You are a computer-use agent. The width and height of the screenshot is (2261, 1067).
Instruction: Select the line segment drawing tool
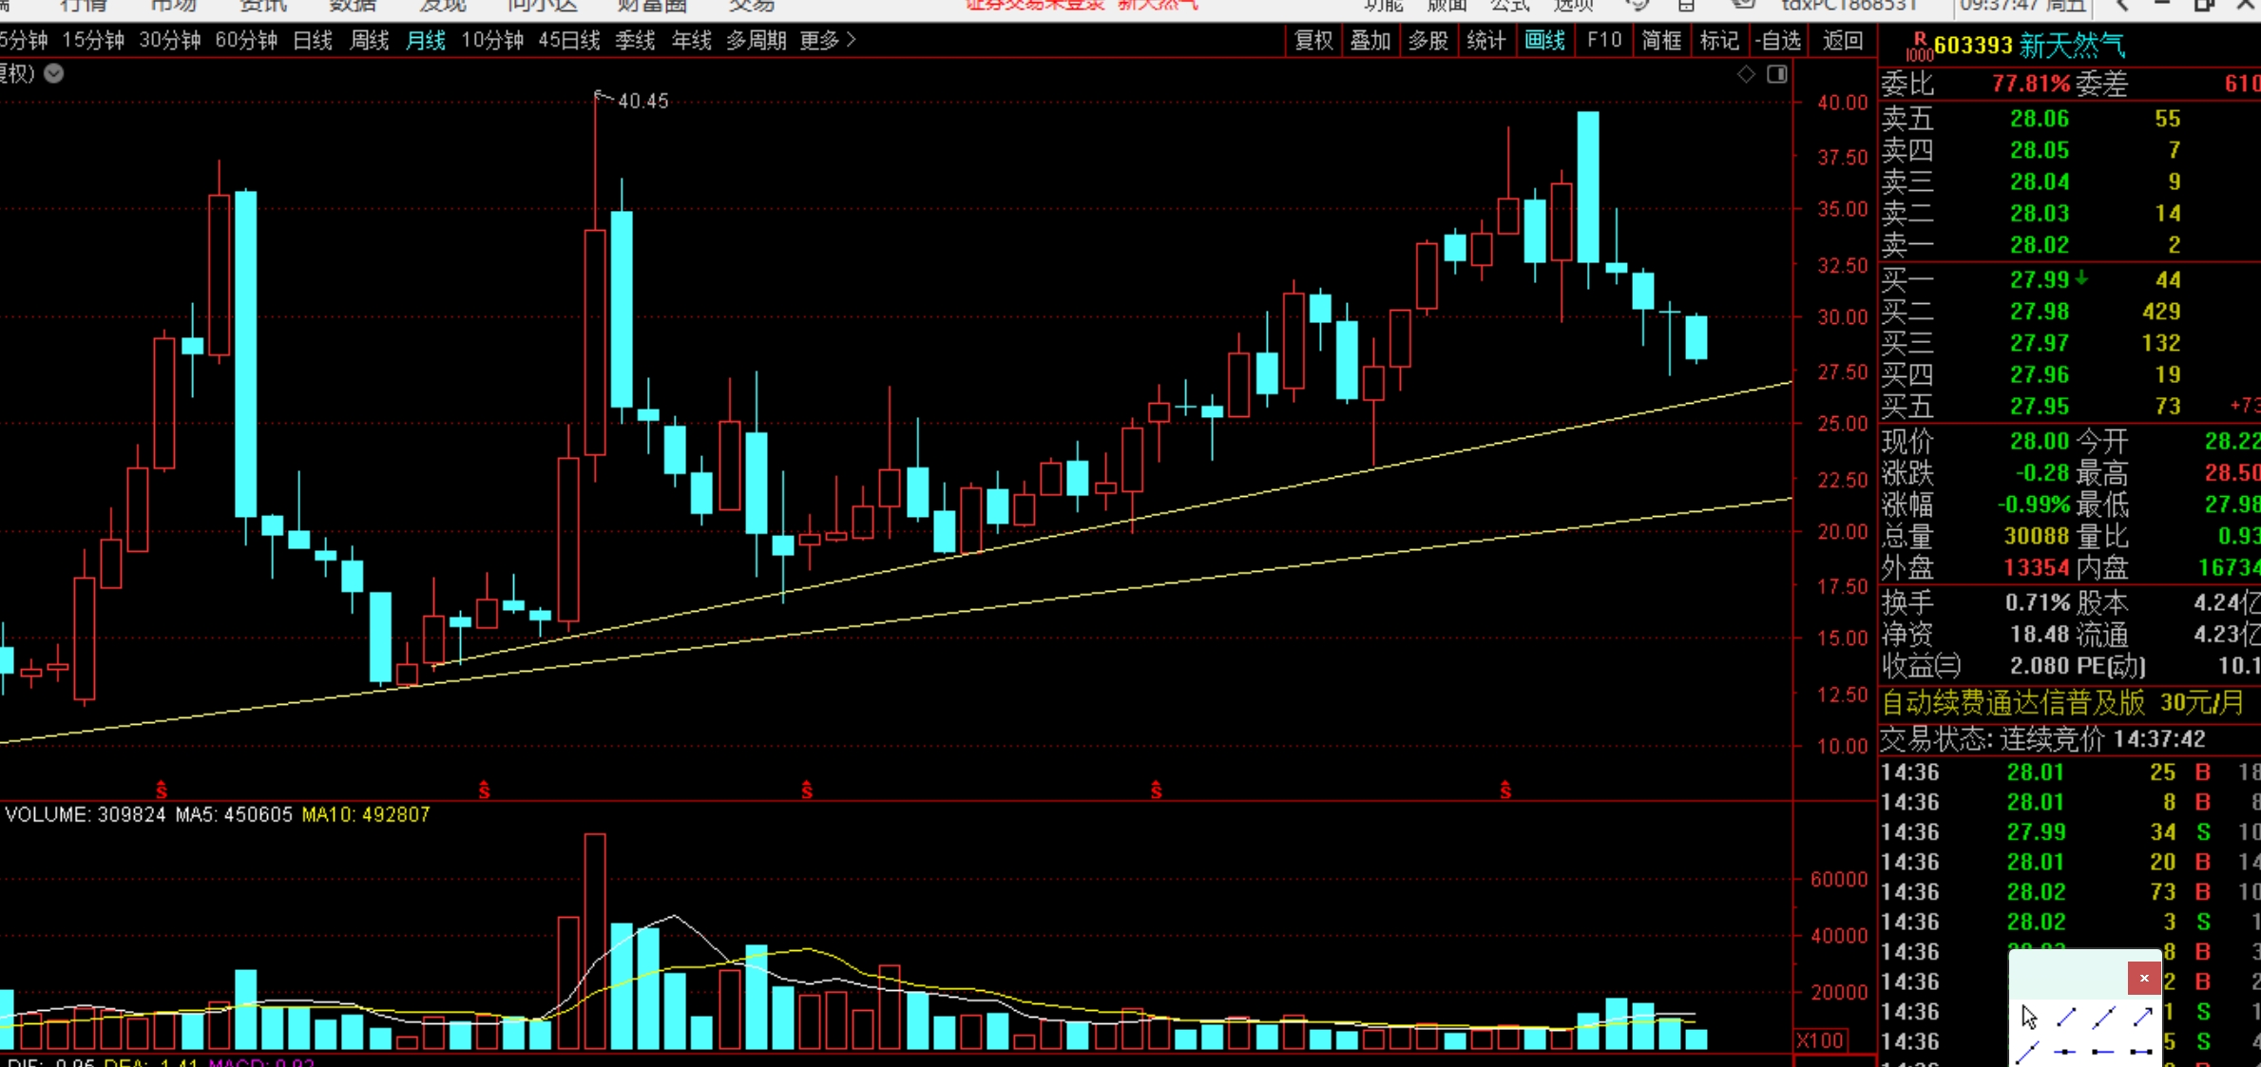2067,1017
